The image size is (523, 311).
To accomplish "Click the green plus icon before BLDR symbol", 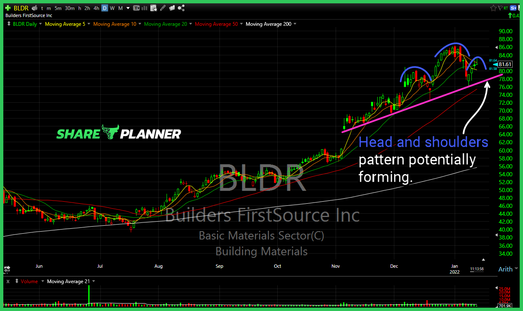I will pos(7,7).
